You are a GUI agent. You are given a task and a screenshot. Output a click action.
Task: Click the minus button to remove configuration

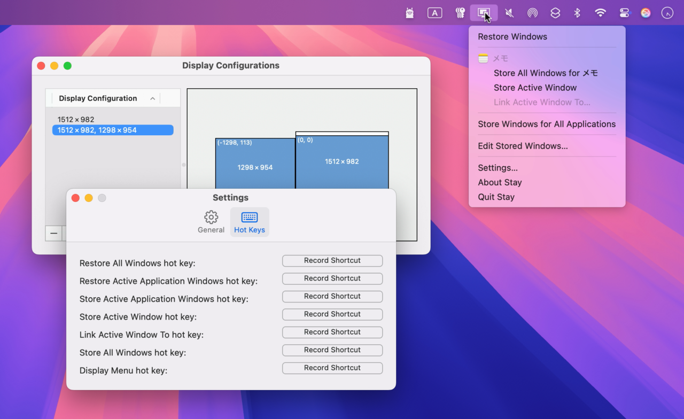tap(53, 234)
